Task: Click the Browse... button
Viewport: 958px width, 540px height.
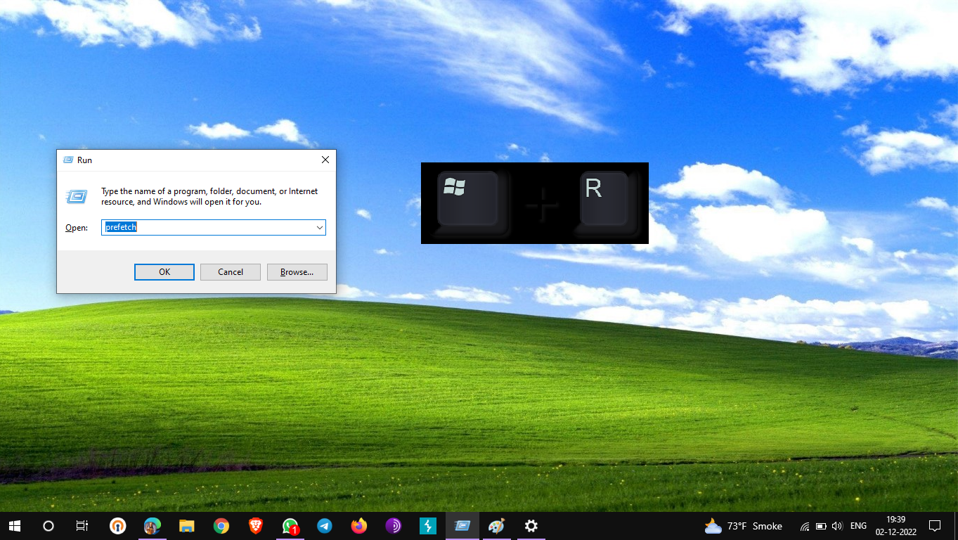Action: click(297, 272)
